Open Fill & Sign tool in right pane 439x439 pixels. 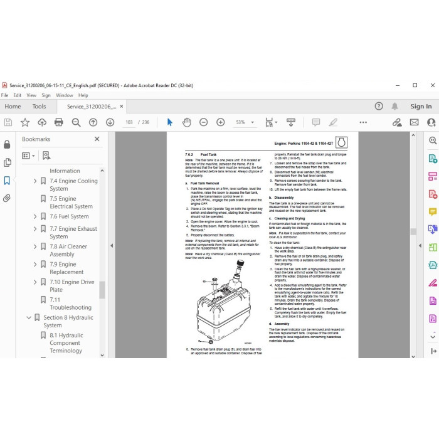point(433,283)
